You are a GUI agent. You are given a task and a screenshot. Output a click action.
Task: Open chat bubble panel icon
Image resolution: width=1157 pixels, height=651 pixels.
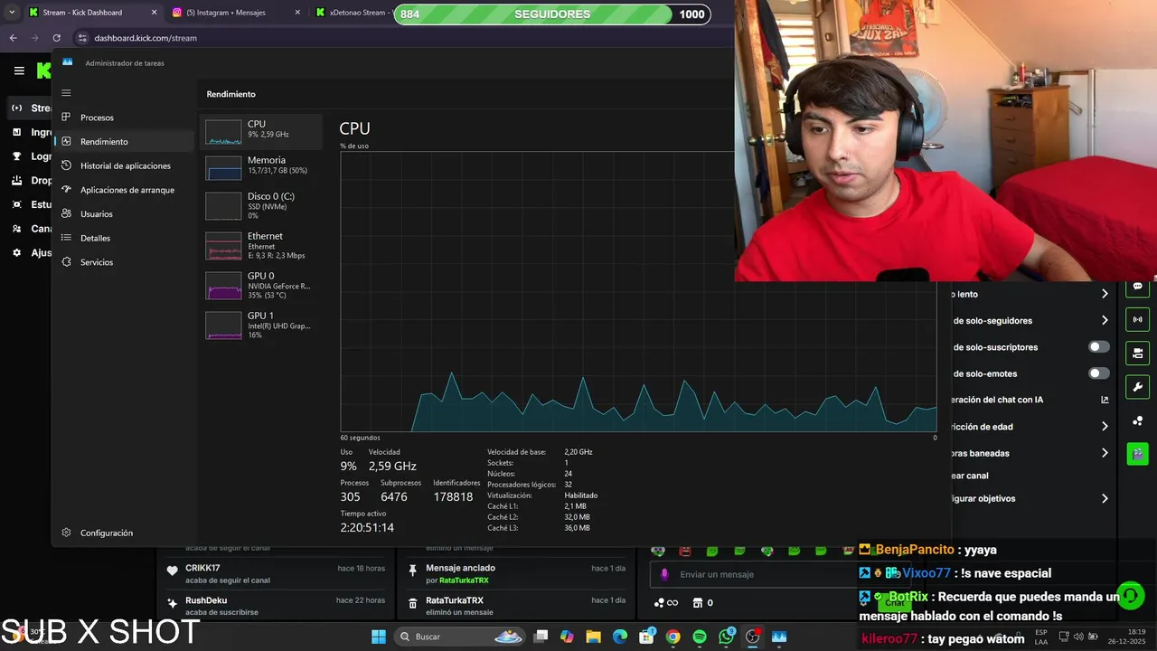pyautogui.click(x=1137, y=287)
